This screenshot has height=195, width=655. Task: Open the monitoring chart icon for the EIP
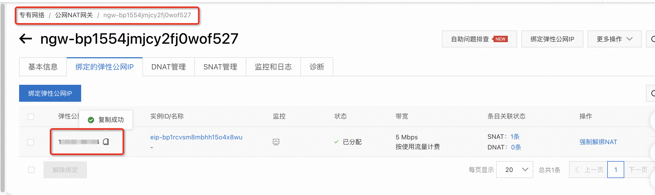coord(276,142)
